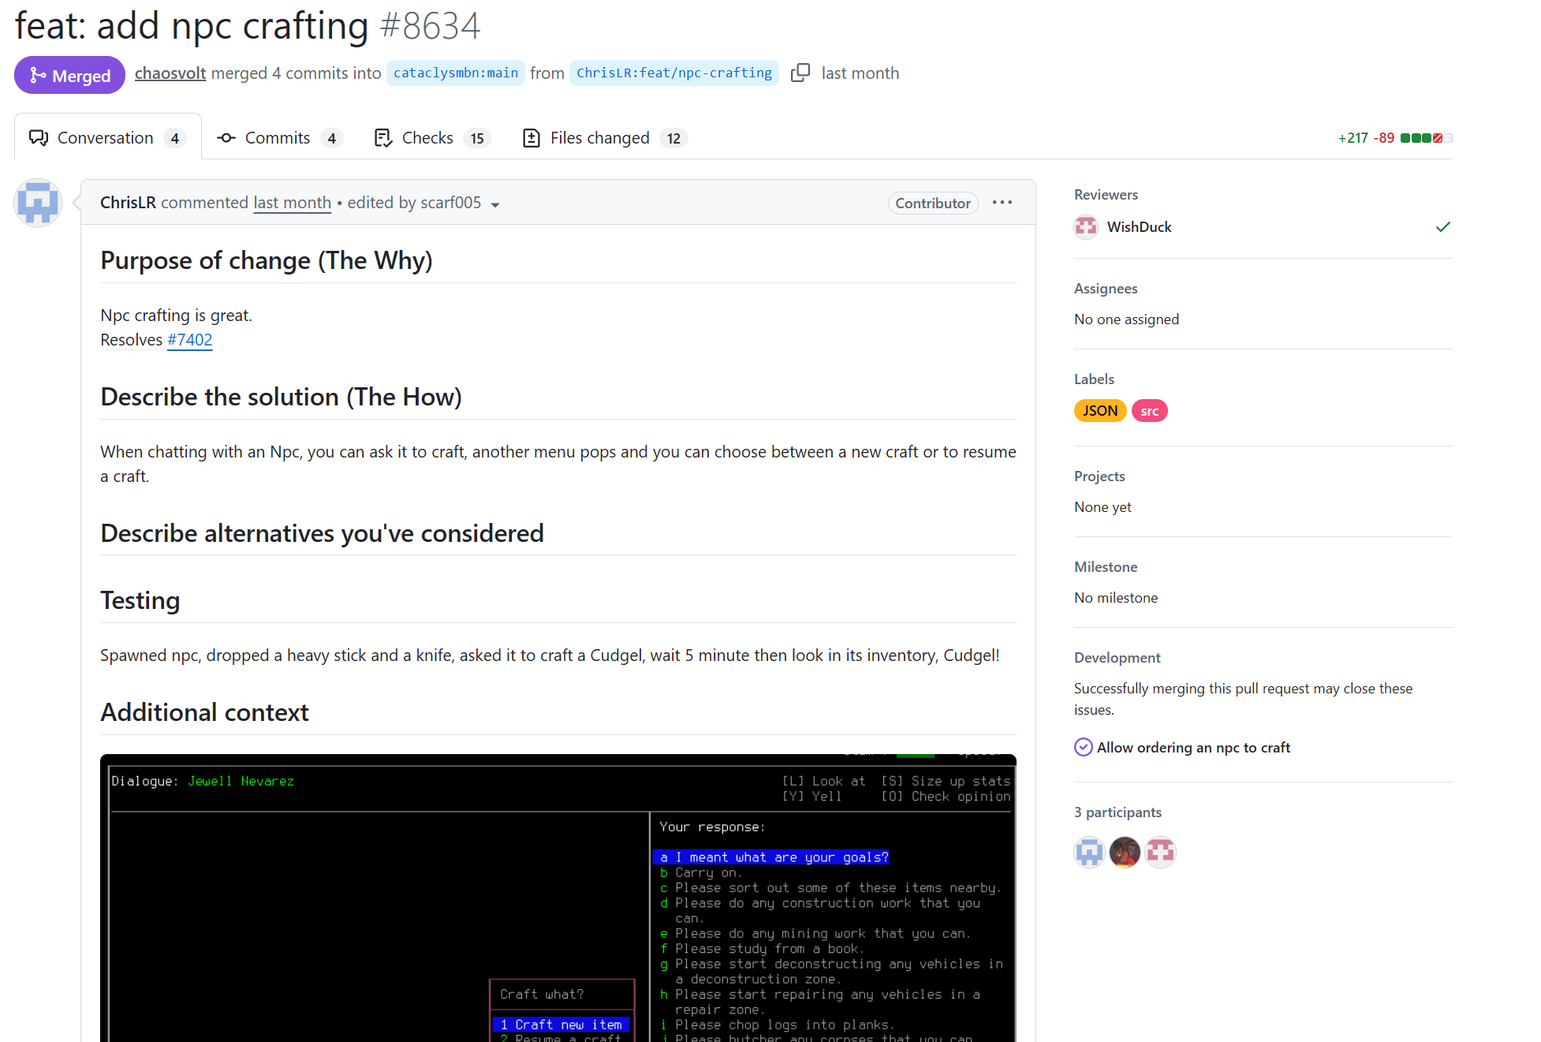Click the Purpose of change heading
The height and width of the screenshot is (1042, 1541).
(267, 260)
